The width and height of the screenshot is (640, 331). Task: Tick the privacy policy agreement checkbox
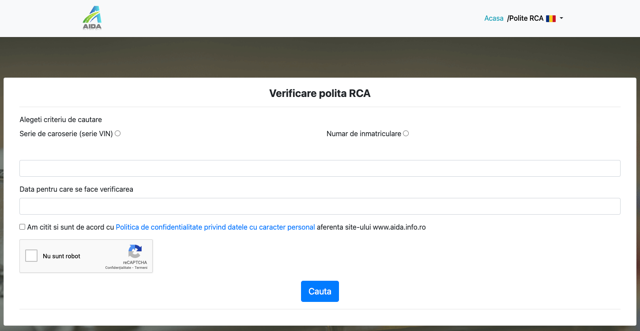(23, 227)
